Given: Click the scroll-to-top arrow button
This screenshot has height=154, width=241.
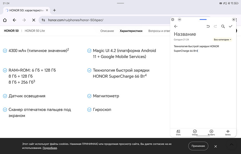Looking at the screenshot, I should pos(232,144).
